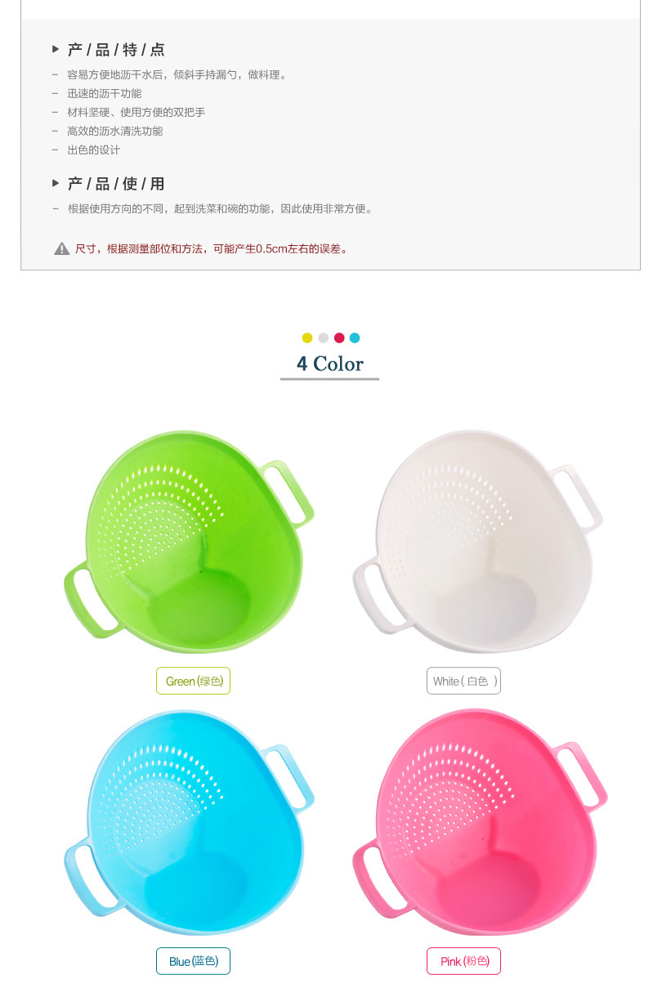Select the Green (绿色) label button
Viewport: 662px width, 1006px height.
[x=193, y=681]
